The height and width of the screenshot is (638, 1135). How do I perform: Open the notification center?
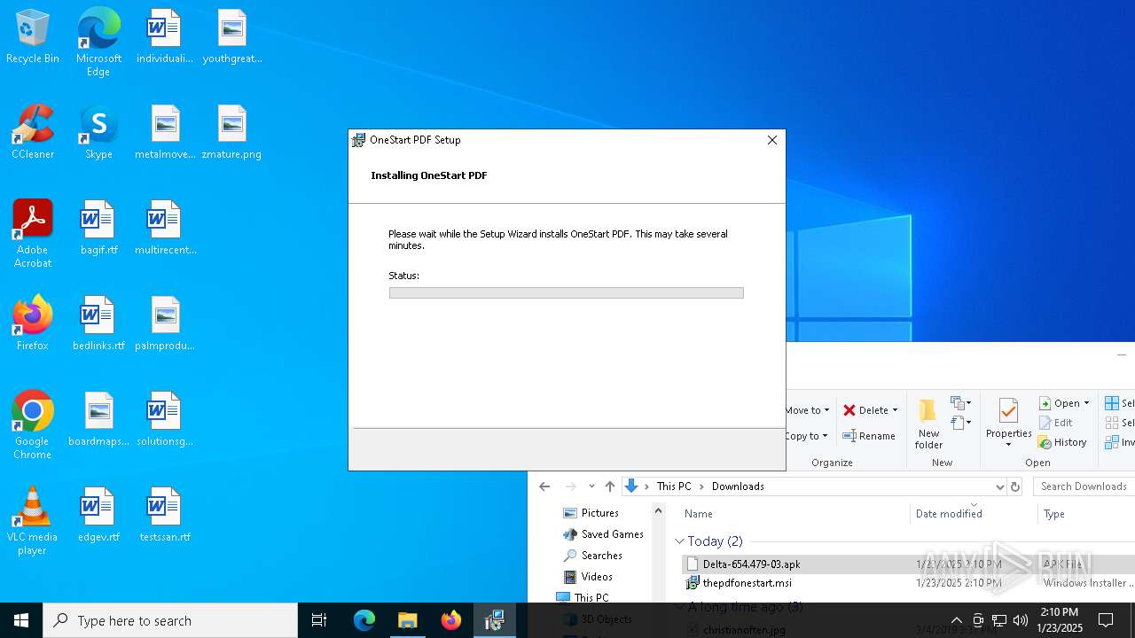pos(1106,620)
